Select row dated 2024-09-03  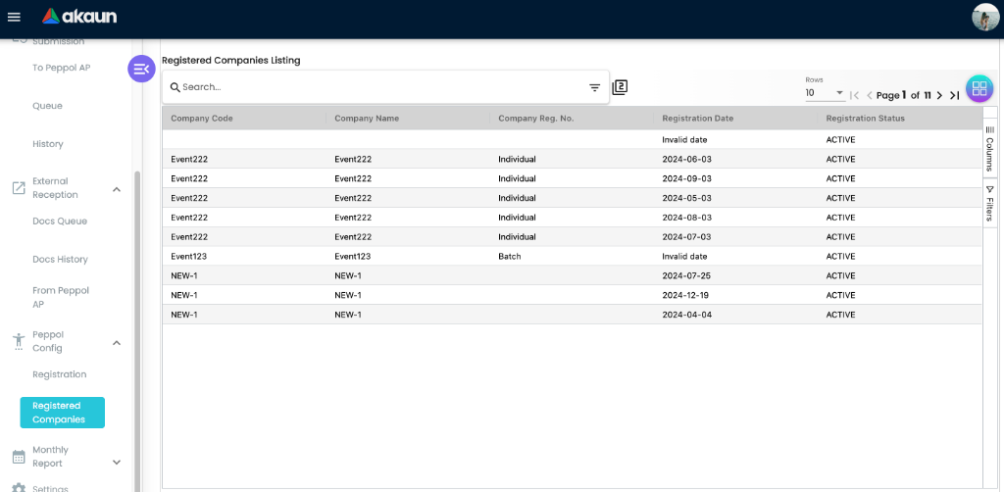coord(572,178)
